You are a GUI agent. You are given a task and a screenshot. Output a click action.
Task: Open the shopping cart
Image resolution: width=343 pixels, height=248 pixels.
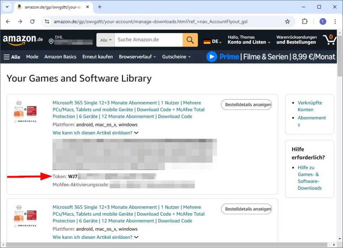(330, 39)
